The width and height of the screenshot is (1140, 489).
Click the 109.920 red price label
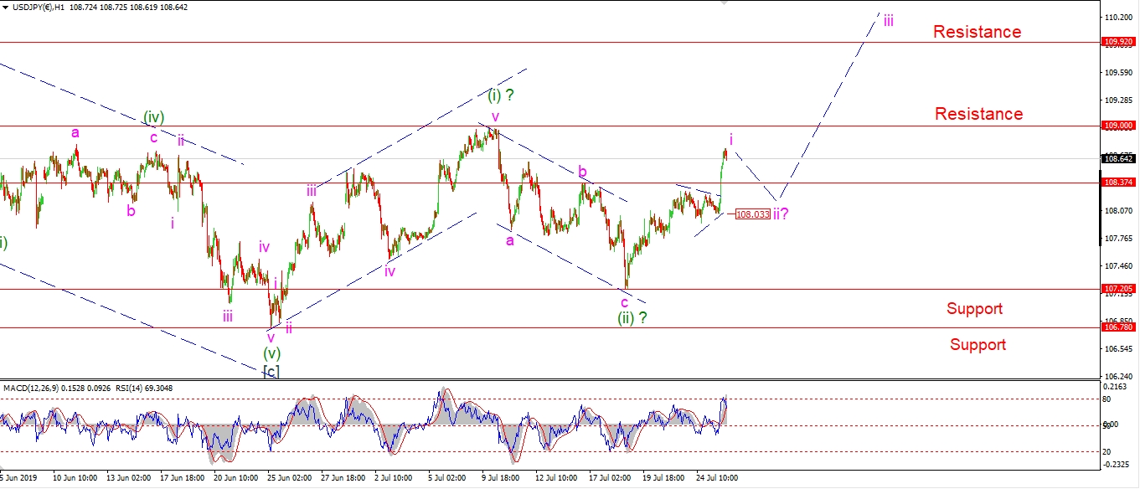[1119, 41]
